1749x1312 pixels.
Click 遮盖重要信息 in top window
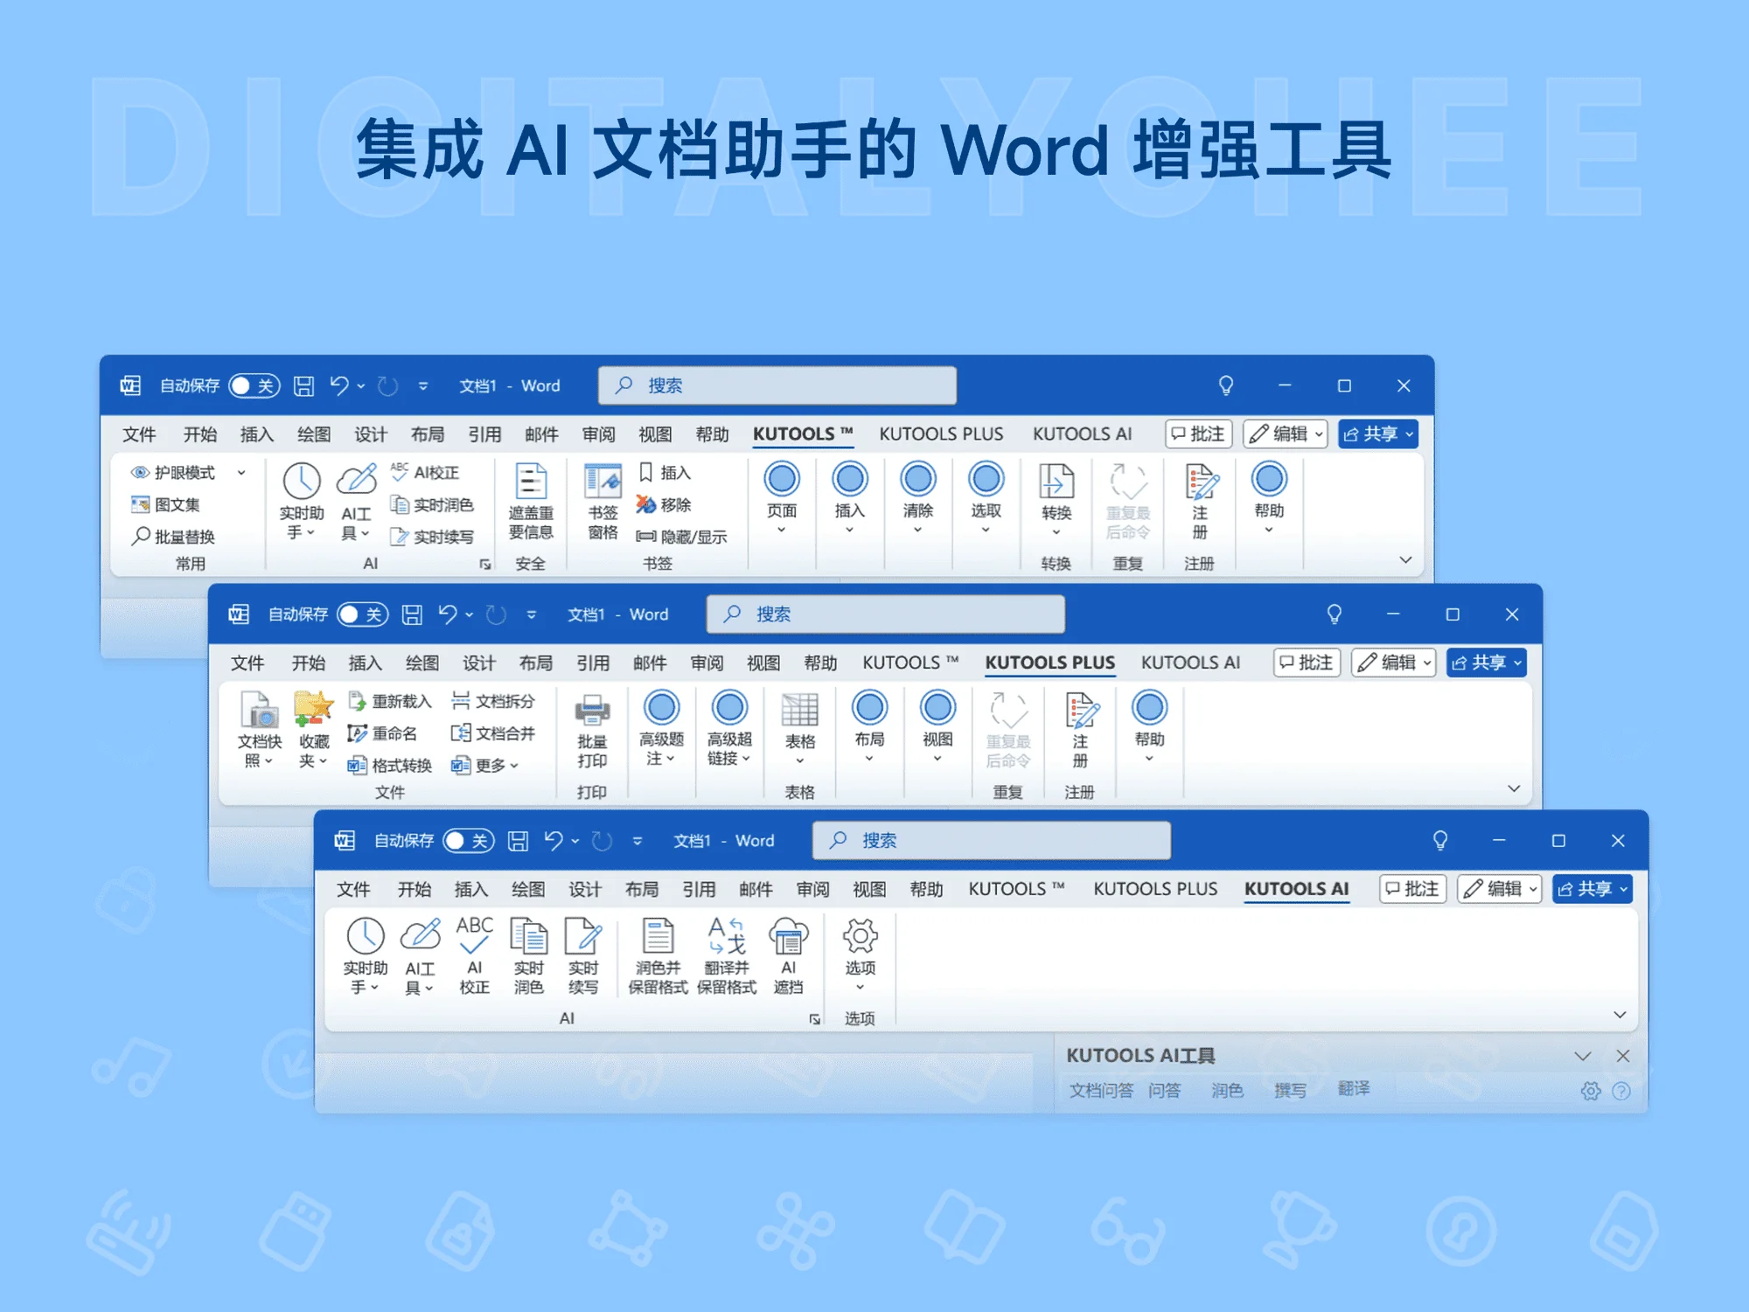(x=531, y=502)
